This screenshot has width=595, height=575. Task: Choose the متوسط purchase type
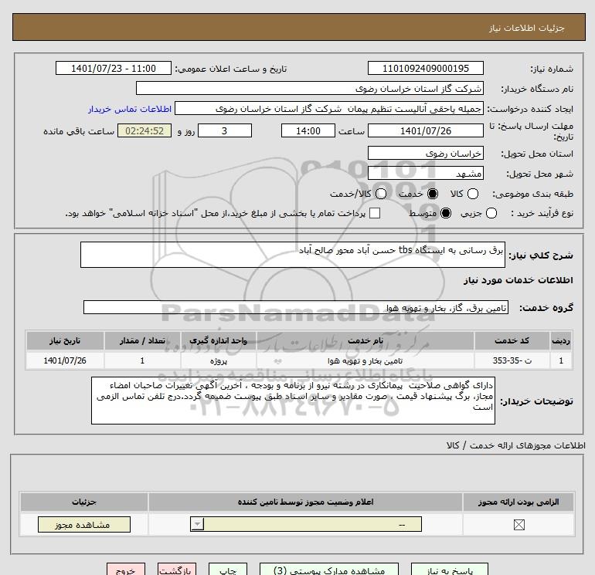pyautogui.click(x=446, y=213)
